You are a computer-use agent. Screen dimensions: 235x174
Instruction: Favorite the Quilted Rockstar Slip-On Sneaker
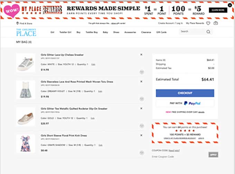click(x=142, y=126)
